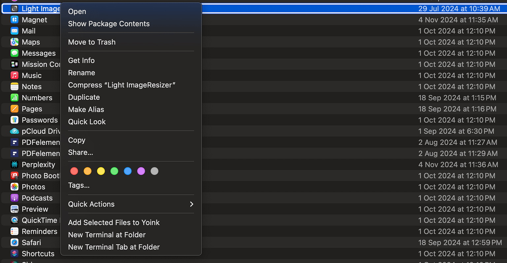Select New Terminal at Folder
507x263 pixels.
[107, 235]
